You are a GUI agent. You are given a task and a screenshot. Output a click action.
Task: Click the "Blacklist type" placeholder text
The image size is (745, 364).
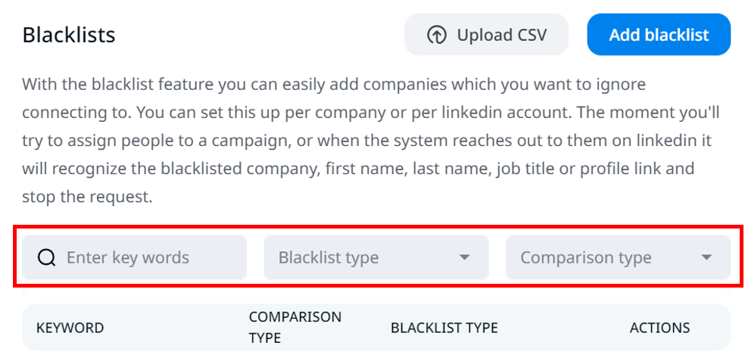[x=328, y=257]
